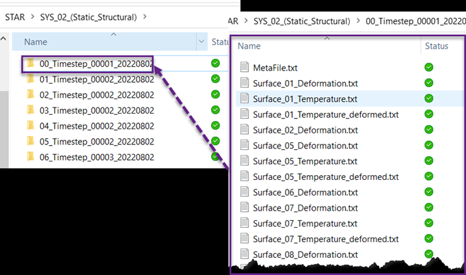Screen dimensions: 466x275
Task: Click folder icon of 03_Timestep_00002_20220802
Action: point(31,110)
